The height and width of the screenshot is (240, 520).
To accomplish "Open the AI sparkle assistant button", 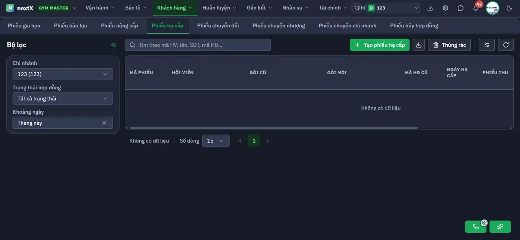I will (500, 227).
